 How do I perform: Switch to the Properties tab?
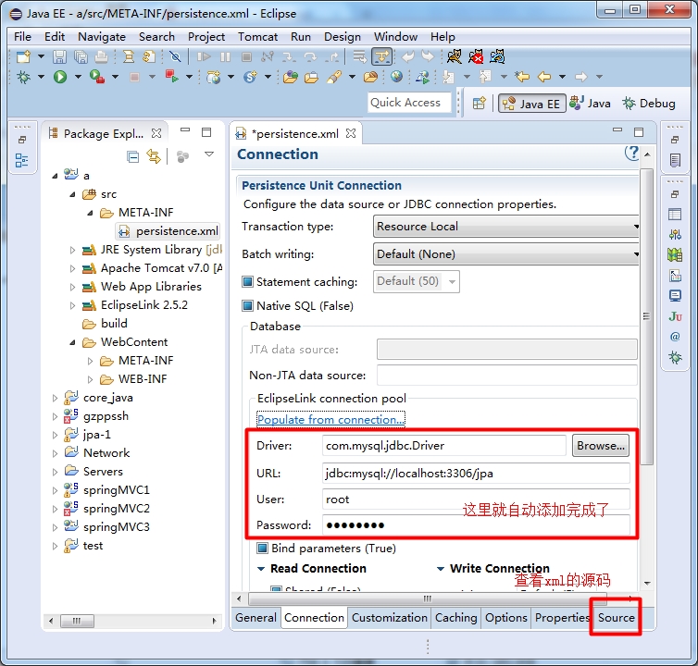562,618
